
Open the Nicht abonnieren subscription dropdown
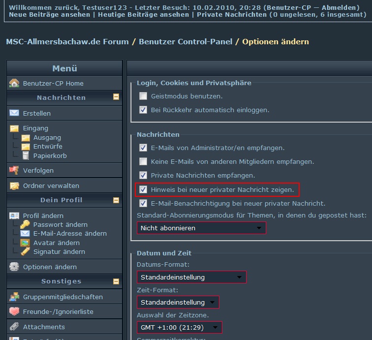[x=201, y=228]
